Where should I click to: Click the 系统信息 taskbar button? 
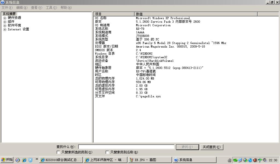pyautogui.click(x=194, y=160)
